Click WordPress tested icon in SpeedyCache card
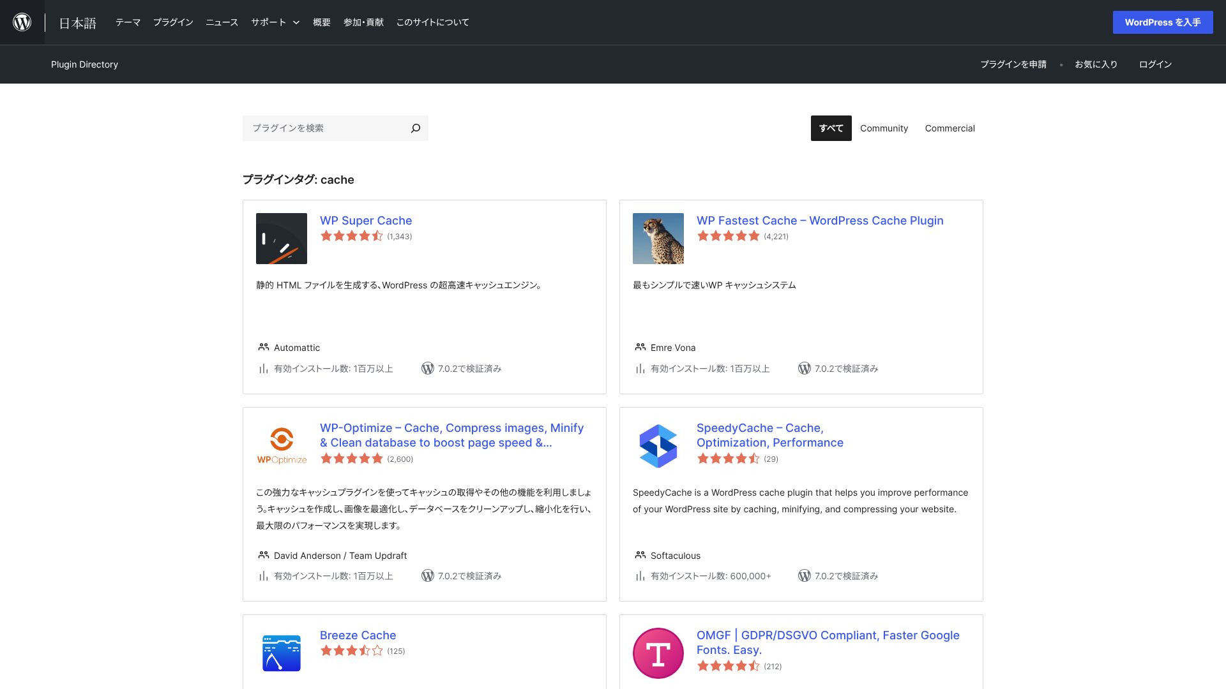 coord(805,575)
